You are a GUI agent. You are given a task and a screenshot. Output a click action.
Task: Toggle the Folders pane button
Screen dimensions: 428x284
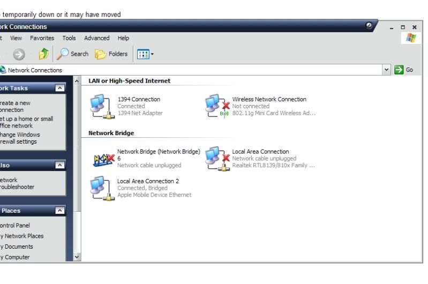click(x=111, y=54)
